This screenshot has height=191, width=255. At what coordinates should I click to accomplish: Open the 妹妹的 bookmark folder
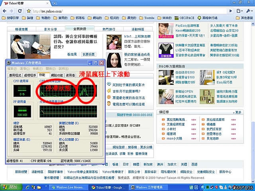[x=165, y=18]
